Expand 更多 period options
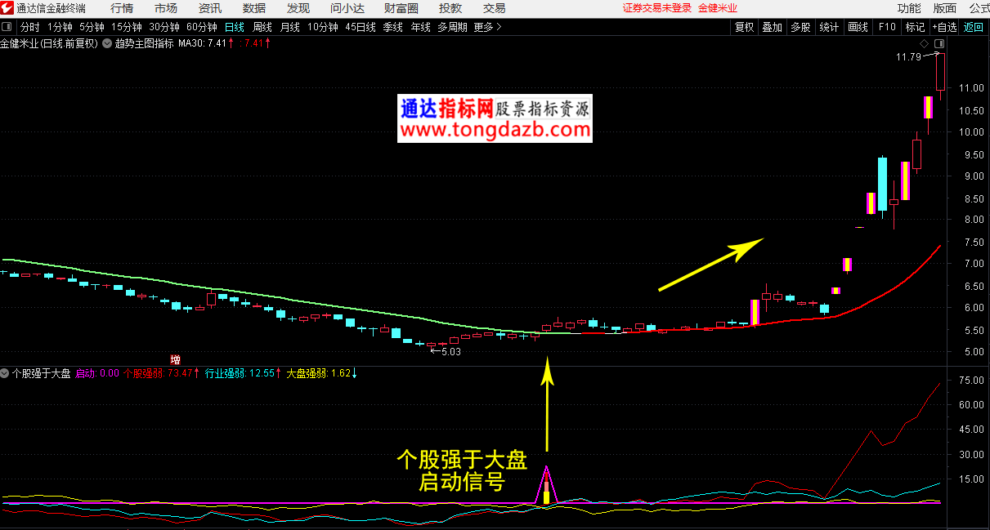Screen dimensions: 990x530 coord(488,27)
